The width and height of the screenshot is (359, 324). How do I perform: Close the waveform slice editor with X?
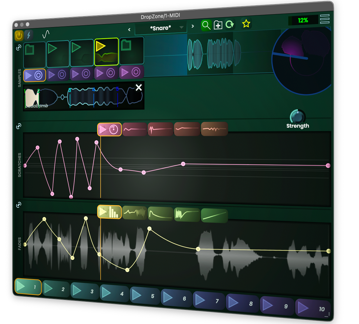[139, 88]
